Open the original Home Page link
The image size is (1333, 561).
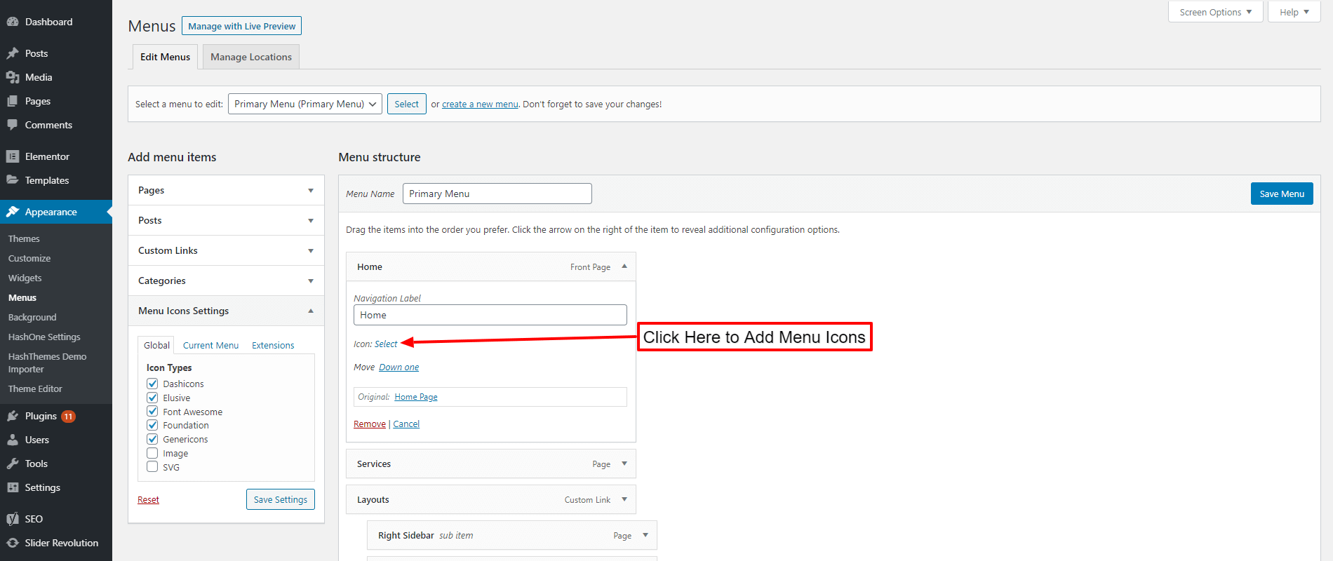(416, 396)
